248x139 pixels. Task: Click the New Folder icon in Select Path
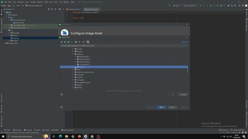coord(76,42)
